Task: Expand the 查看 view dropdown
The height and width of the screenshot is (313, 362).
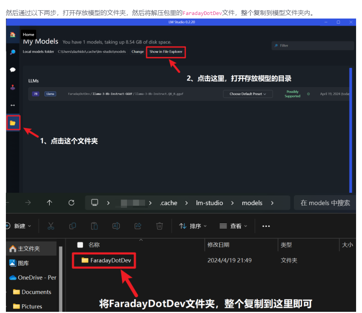Action: click(x=233, y=226)
